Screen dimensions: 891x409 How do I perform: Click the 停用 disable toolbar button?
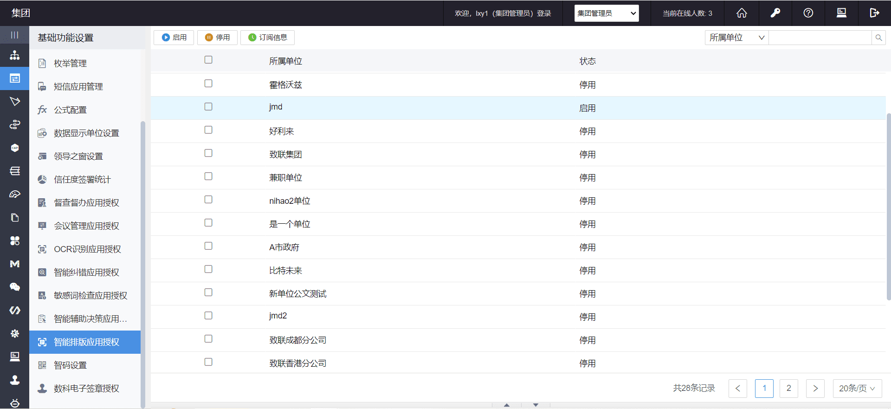point(217,38)
